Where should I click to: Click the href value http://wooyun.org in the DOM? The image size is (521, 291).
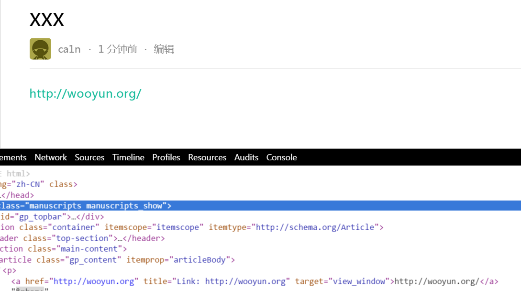tap(94, 282)
